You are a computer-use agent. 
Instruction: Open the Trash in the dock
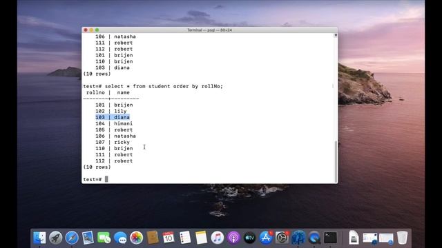(x=402, y=238)
